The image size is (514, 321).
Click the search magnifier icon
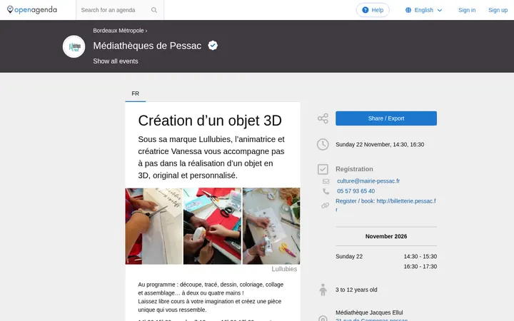(x=154, y=10)
